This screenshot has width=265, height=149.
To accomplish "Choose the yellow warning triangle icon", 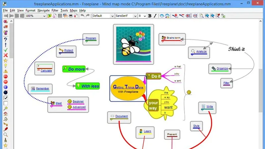I will pos(5,71).
